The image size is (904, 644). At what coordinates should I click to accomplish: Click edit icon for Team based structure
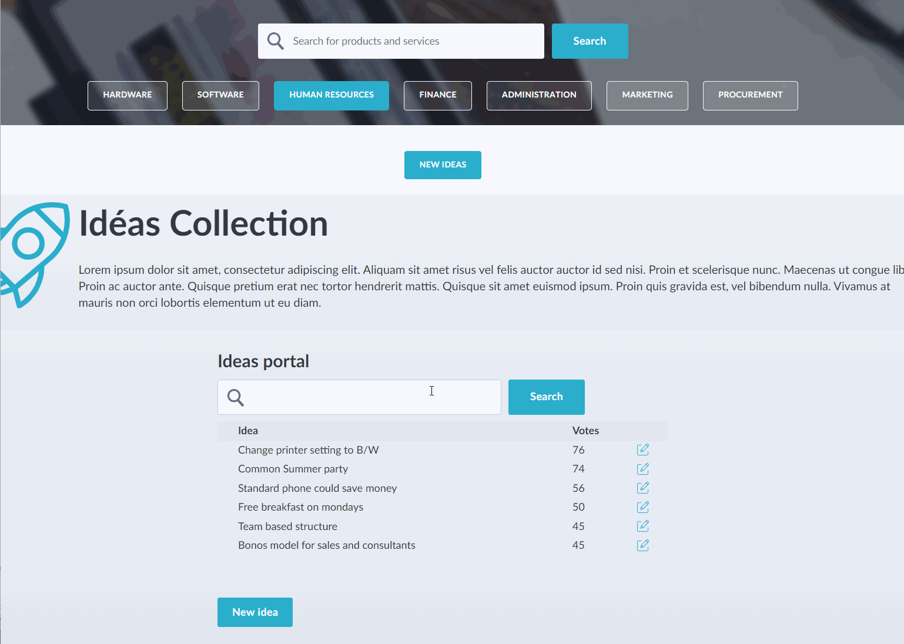tap(642, 526)
